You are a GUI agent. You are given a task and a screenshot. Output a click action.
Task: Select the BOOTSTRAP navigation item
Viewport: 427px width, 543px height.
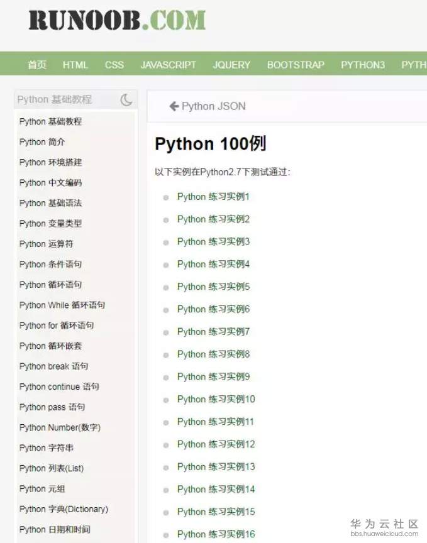coord(296,64)
